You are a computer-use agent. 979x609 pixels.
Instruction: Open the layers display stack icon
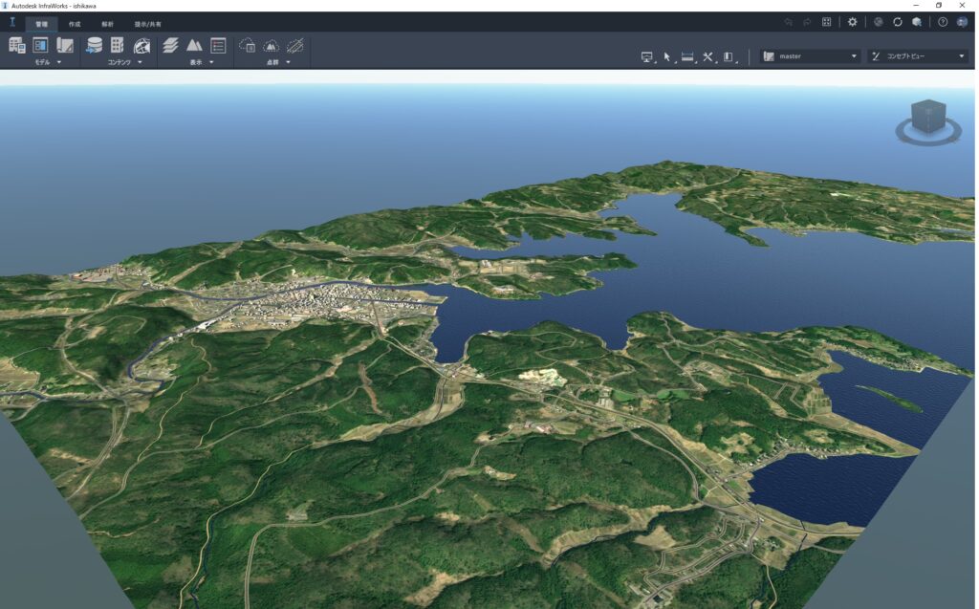pyautogui.click(x=170, y=45)
